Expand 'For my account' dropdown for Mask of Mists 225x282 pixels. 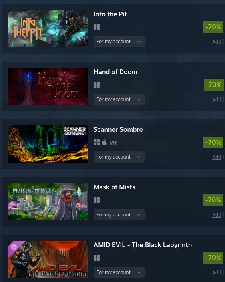click(x=119, y=215)
